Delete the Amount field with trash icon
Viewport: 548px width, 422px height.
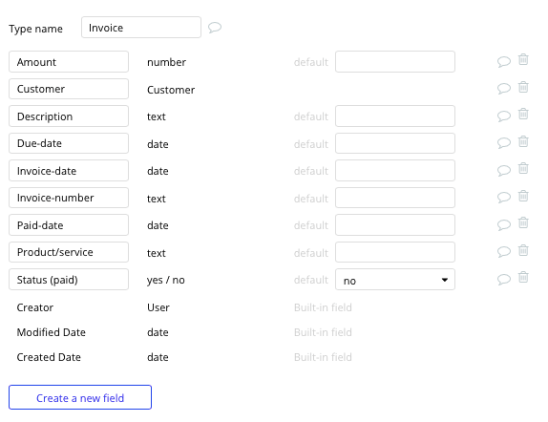523,59
